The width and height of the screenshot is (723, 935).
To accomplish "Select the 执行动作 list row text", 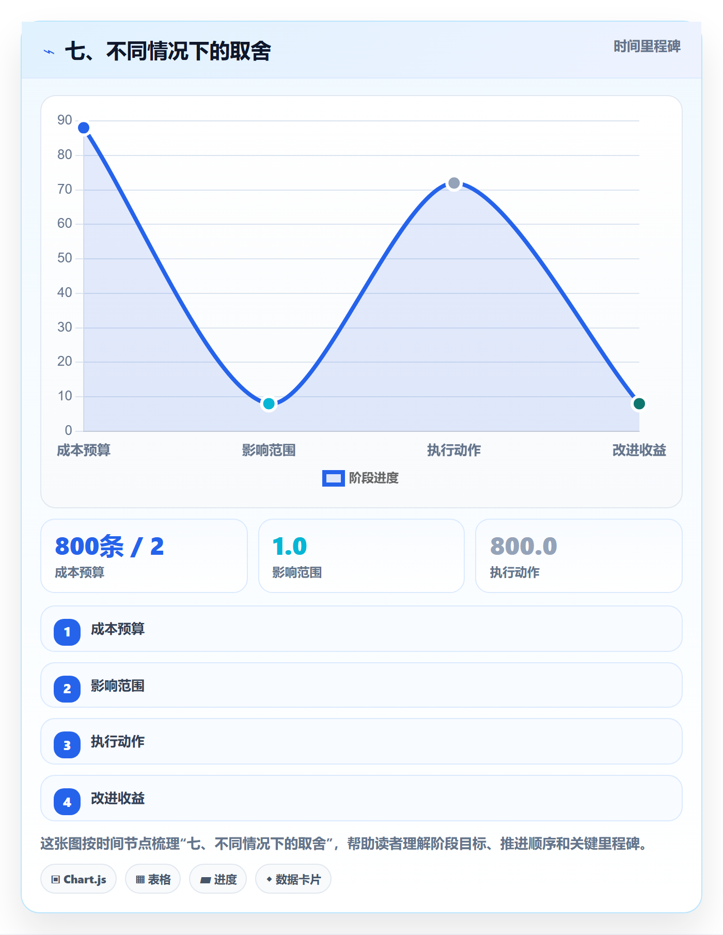I will [x=118, y=742].
